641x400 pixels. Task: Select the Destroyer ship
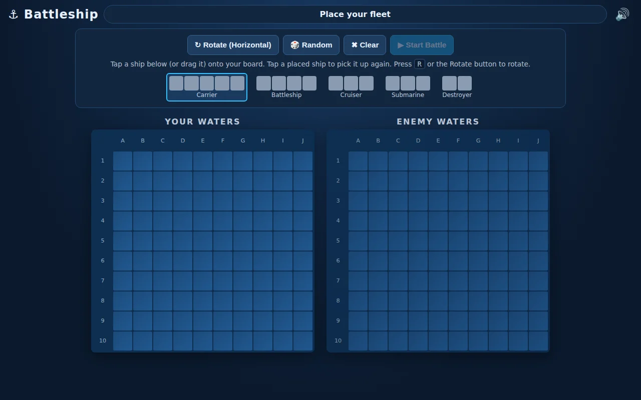(457, 87)
